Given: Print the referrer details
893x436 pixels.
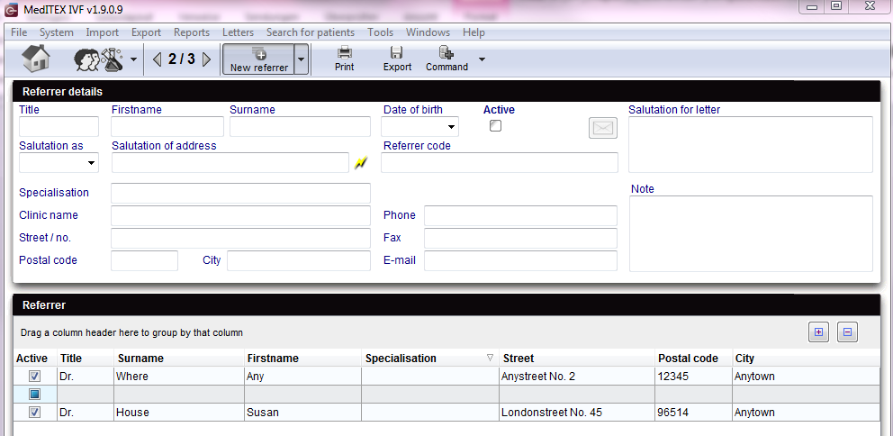Looking at the screenshot, I should coord(345,59).
